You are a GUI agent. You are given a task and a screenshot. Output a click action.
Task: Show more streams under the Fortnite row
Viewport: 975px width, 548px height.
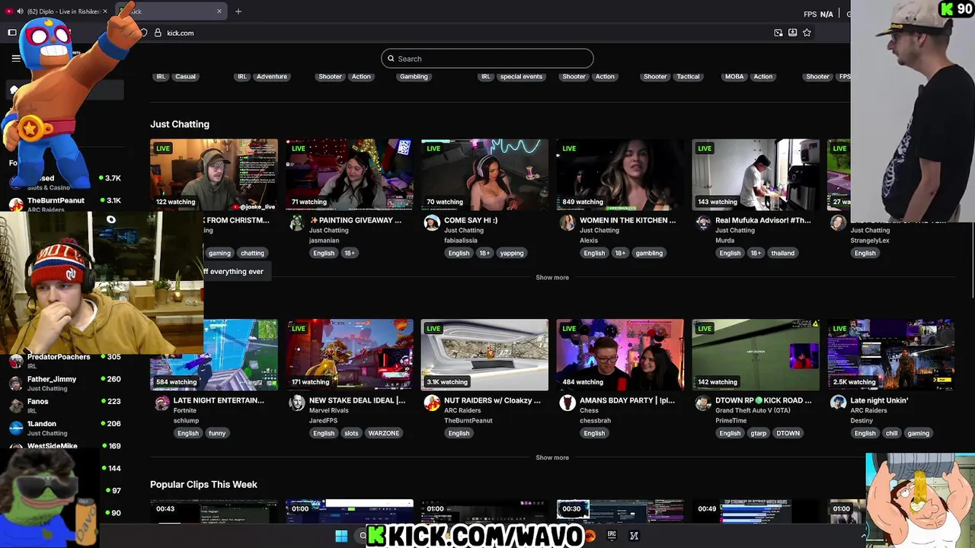(x=552, y=457)
